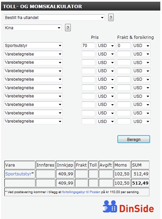Open the Sportsutstyr link in results table

point(18,174)
